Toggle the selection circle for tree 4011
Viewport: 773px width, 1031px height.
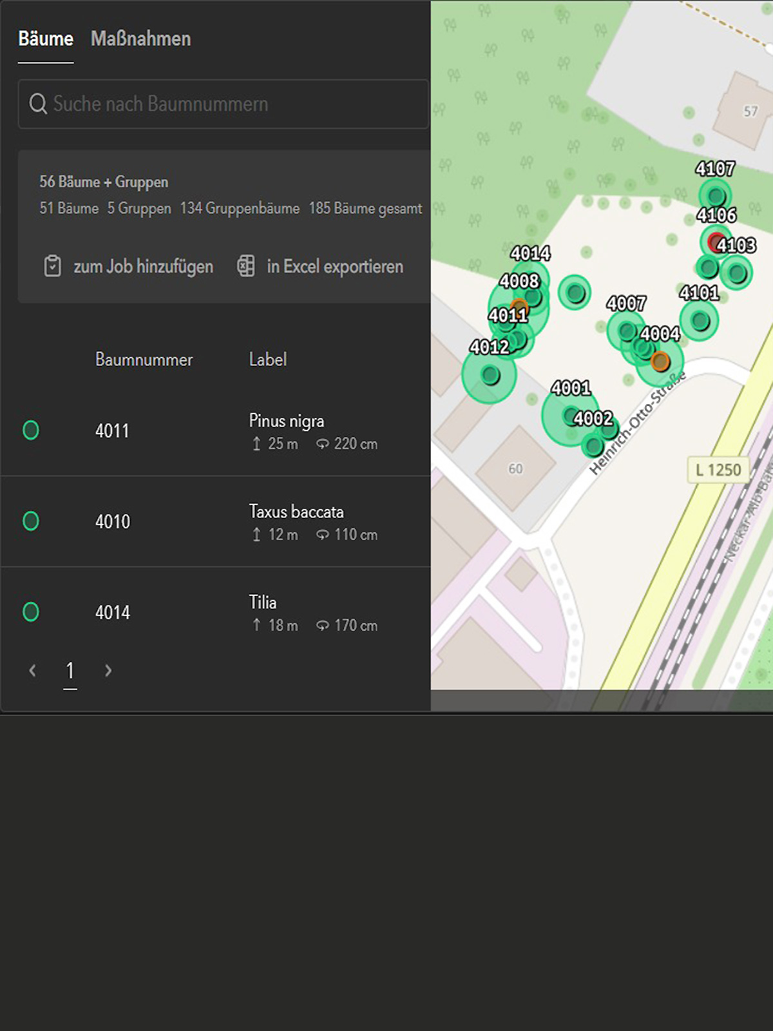coord(31,430)
